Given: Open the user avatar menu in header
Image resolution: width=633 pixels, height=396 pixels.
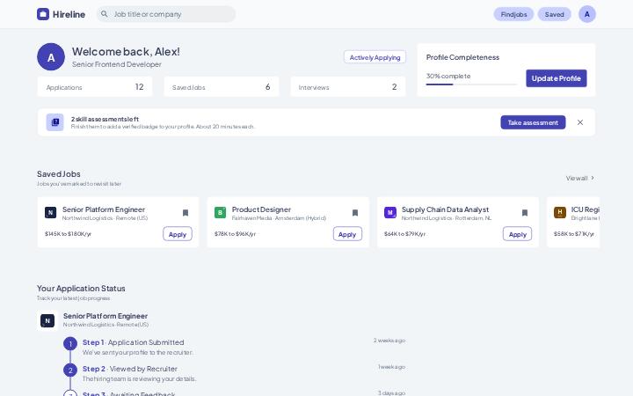Looking at the screenshot, I should click(587, 14).
